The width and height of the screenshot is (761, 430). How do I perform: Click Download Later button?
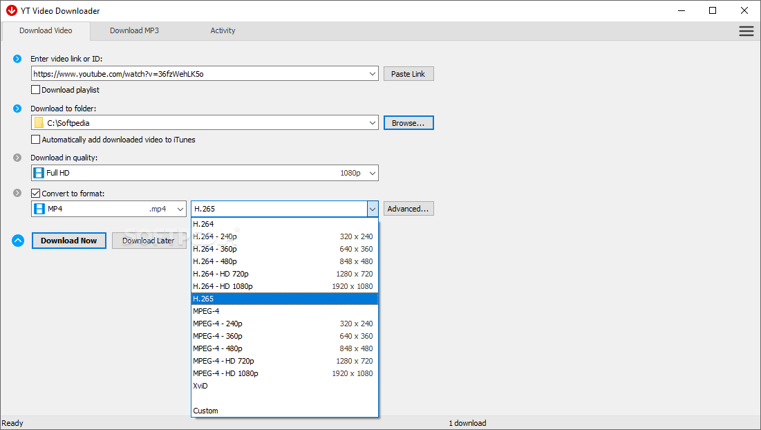point(149,241)
